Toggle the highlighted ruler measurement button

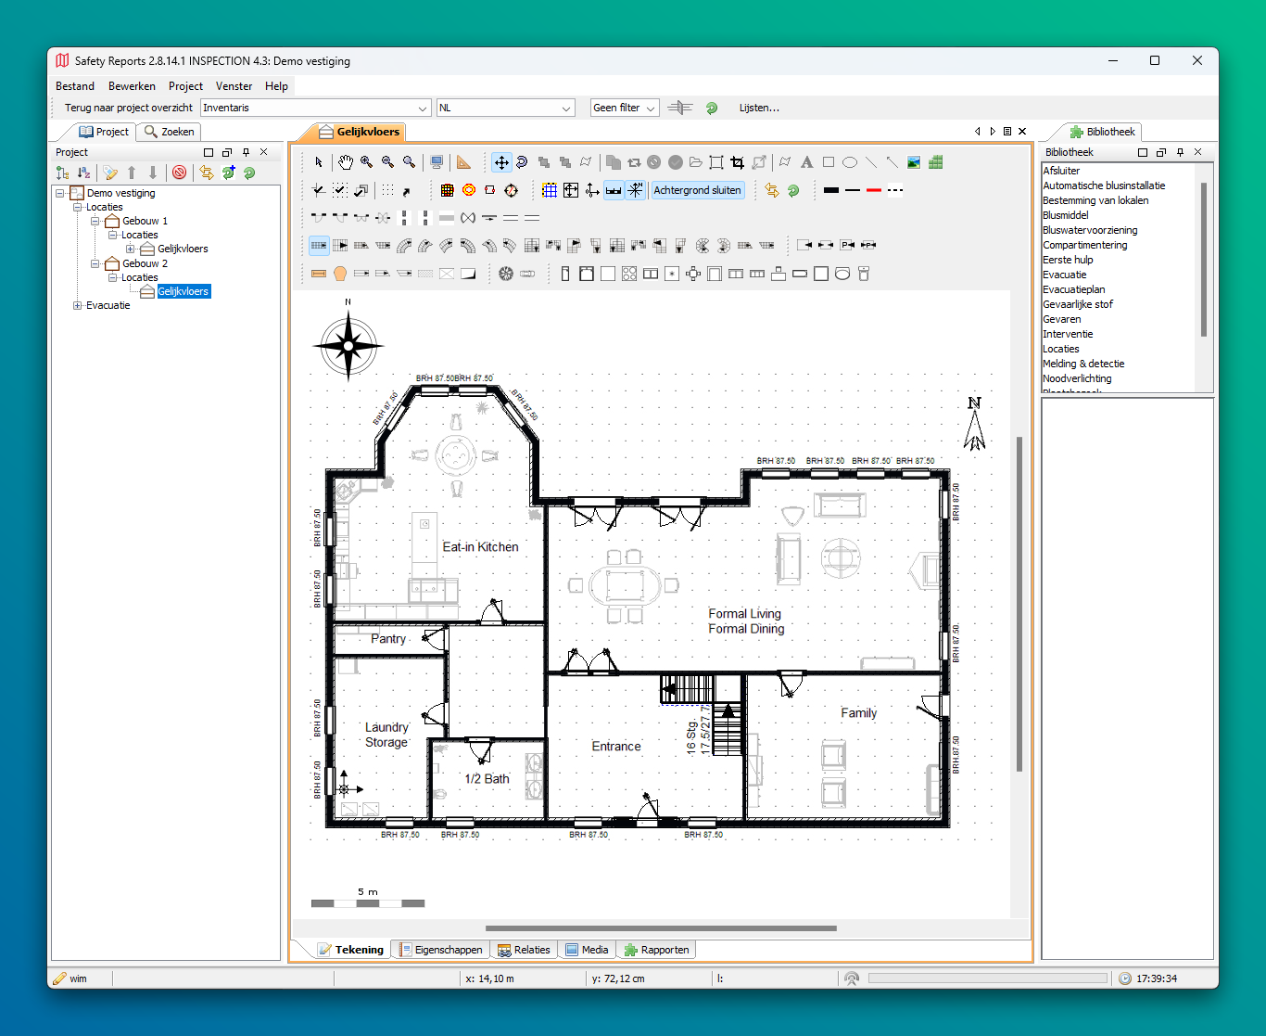point(614,190)
